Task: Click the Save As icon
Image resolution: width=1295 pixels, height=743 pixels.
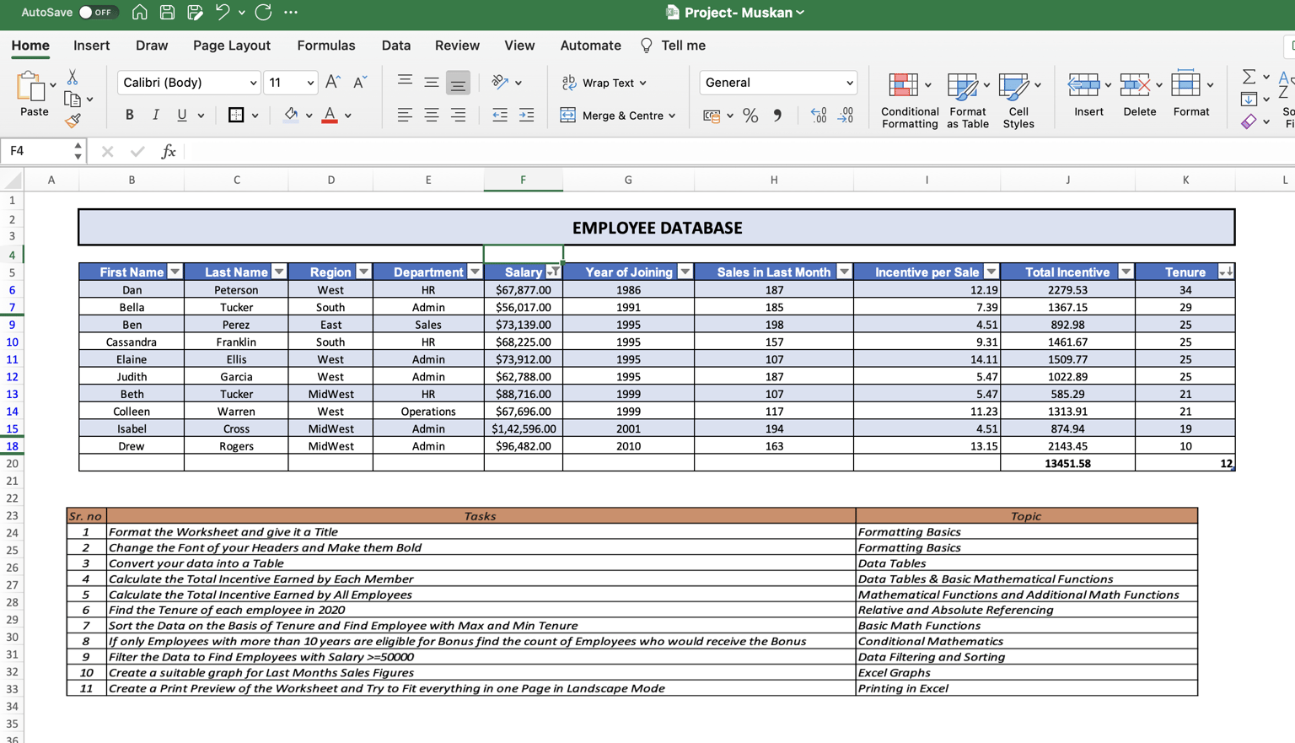Action: pyautogui.click(x=195, y=13)
